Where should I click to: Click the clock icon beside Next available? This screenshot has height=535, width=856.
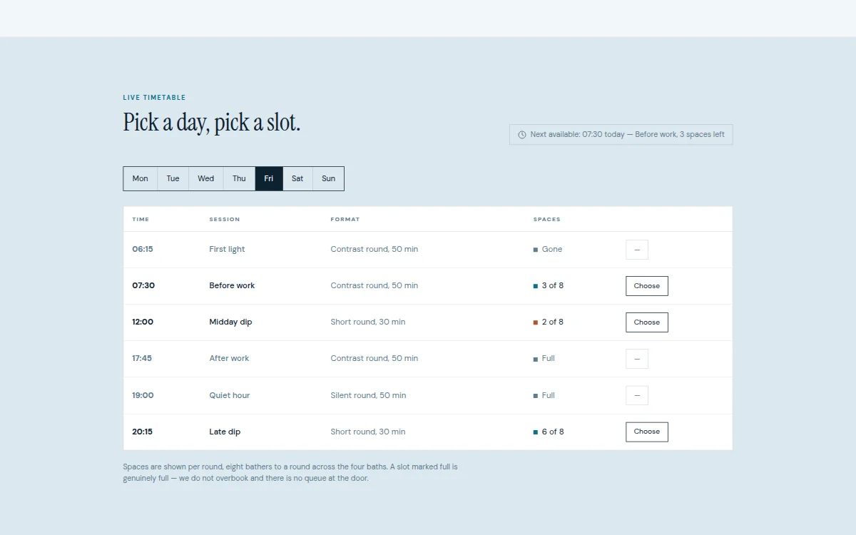click(521, 135)
